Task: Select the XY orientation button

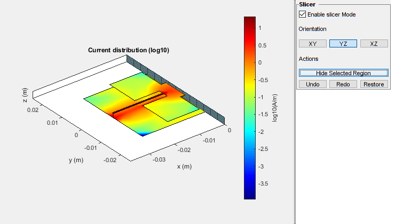Action: (313, 44)
